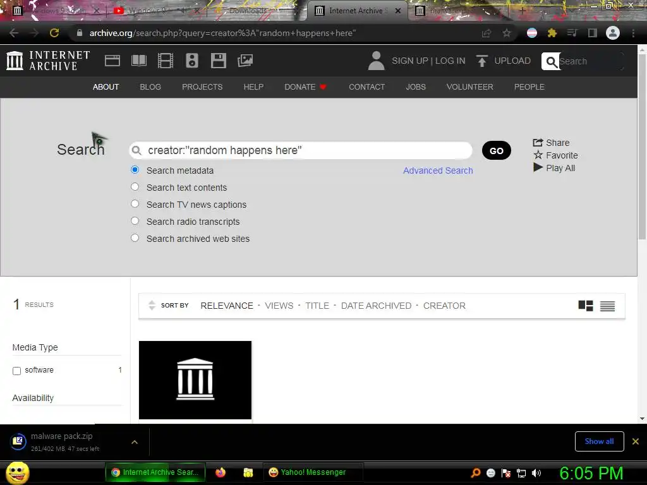Toggle the browser side panel icon
Viewport: 647px width, 485px height.
593,33
